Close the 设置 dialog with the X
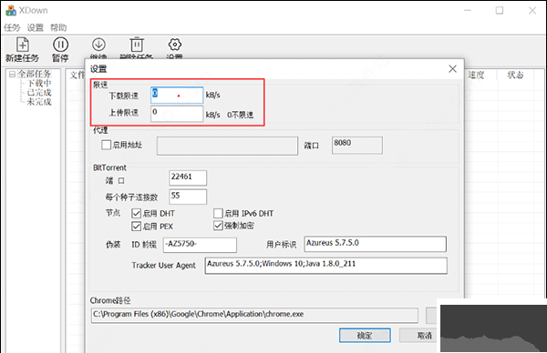This screenshot has height=353, width=547. click(x=452, y=68)
